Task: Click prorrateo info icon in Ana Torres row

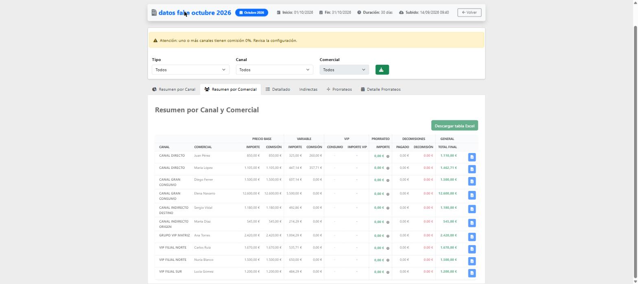Action: (x=388, y=236)
